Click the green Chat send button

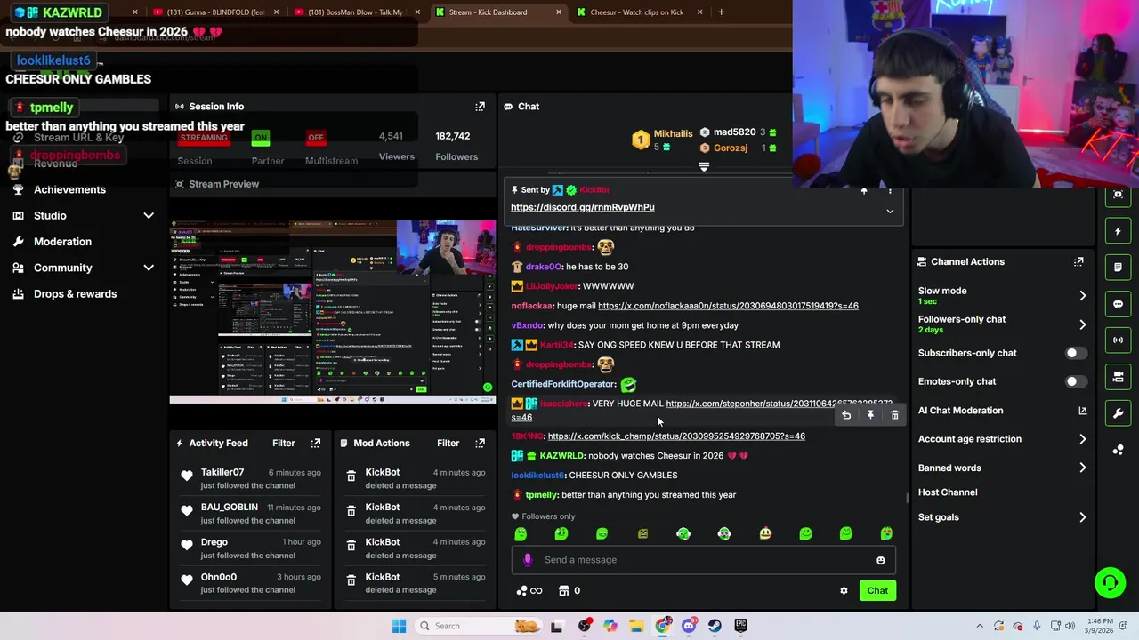(877, 590)
